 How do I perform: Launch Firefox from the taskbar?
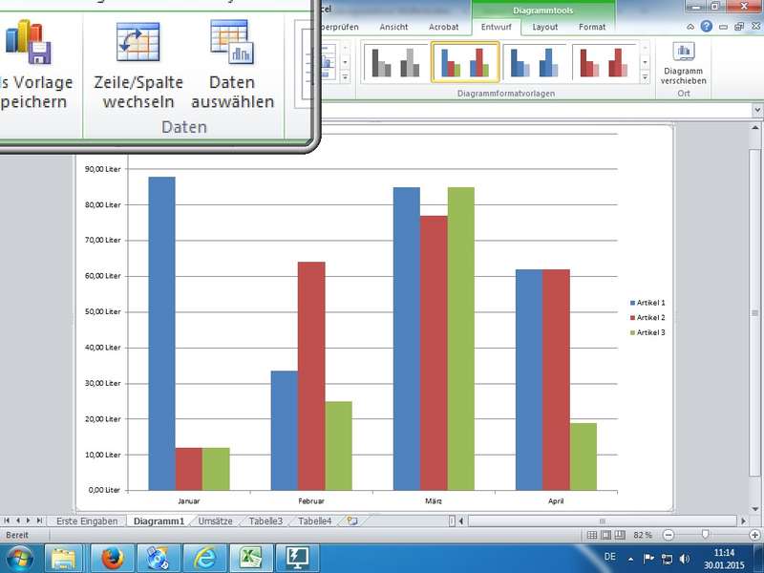click(112, 559)
